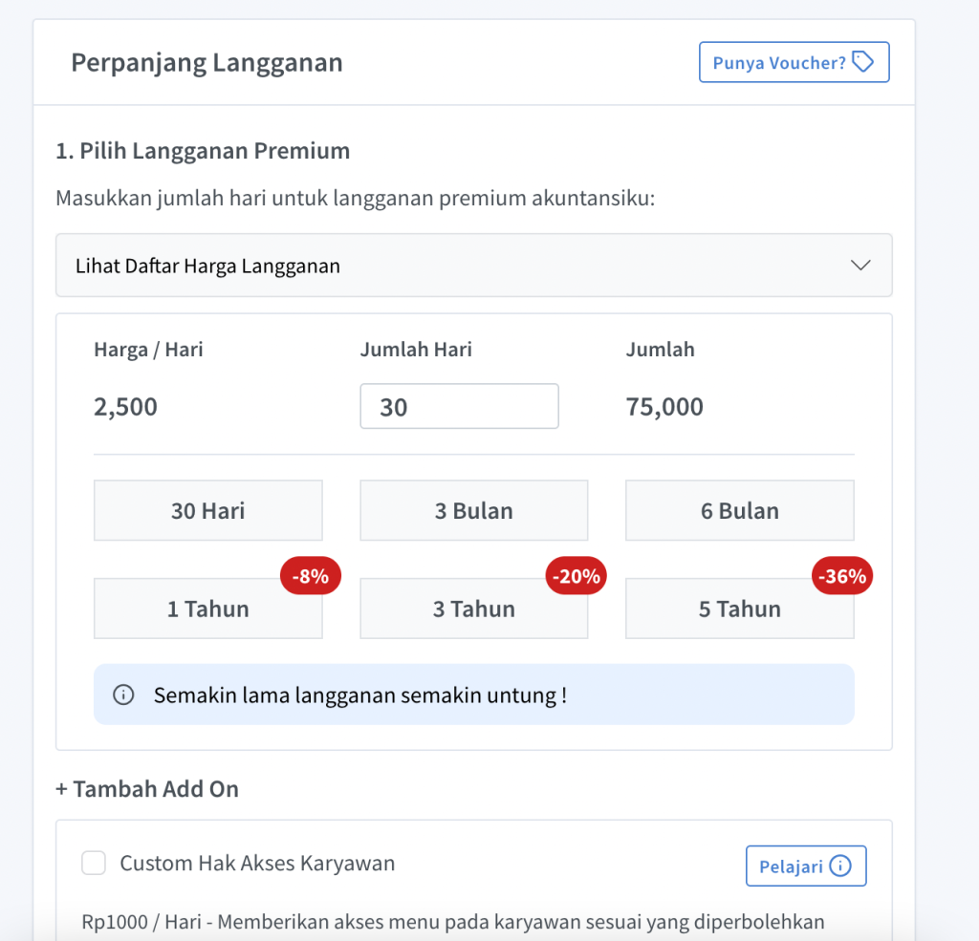The image size is (979, 941).
Task: Click the voucher tag icon
Action: click(x=863, y=62)
